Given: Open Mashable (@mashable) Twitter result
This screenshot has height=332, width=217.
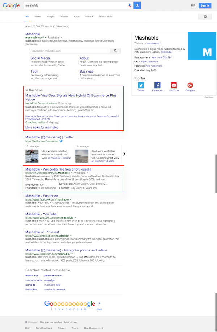Looking at the screenshot, I should click(50, 137).
